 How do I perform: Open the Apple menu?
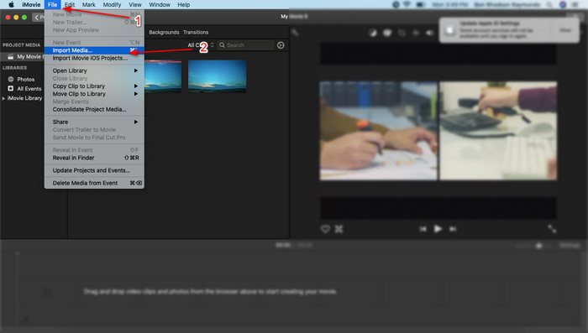[x=11, y=4]
